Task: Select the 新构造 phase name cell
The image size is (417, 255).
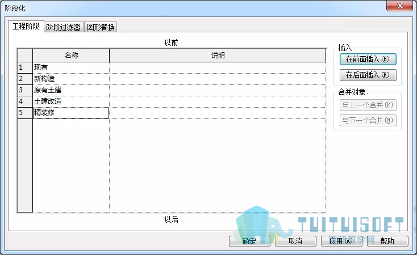Action: point(71,79)
